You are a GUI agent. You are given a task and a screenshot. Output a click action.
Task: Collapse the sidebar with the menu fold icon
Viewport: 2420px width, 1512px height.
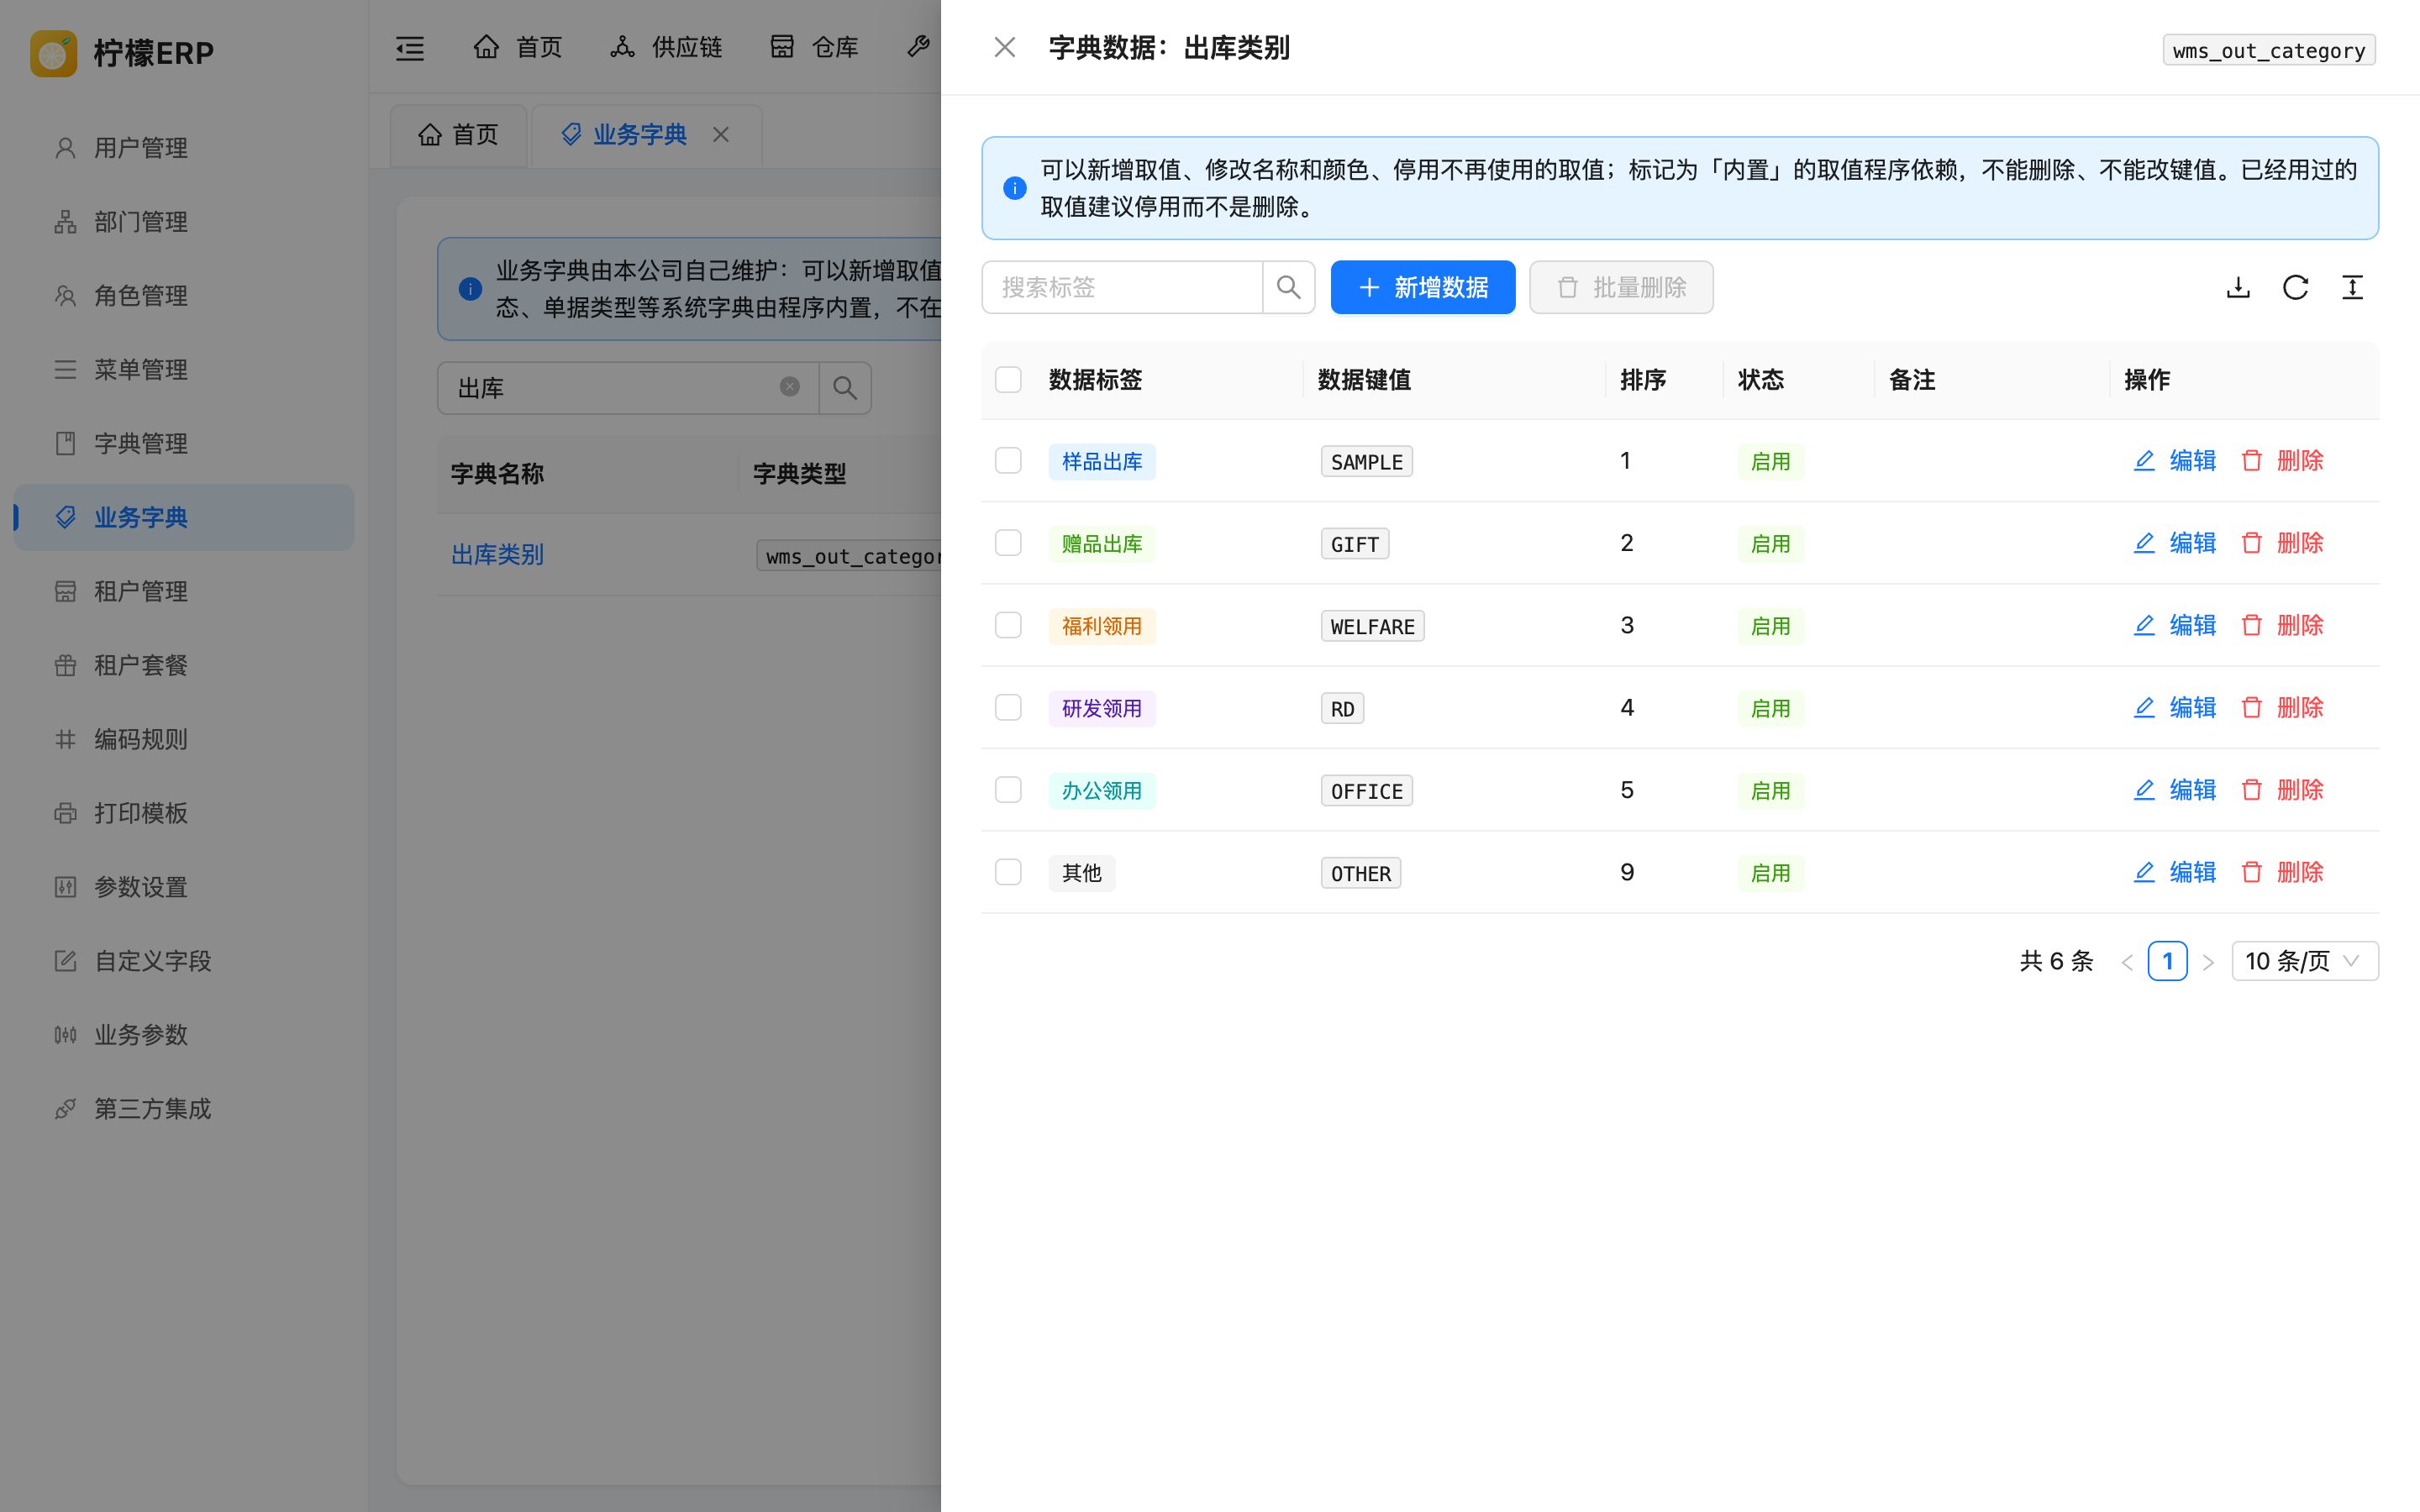point(410,47)
